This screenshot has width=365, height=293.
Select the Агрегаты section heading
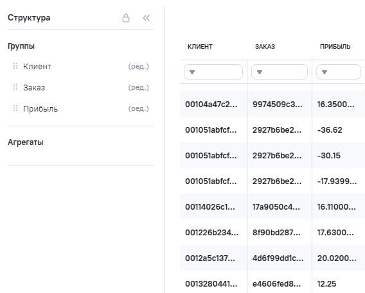tap(26, 142)
